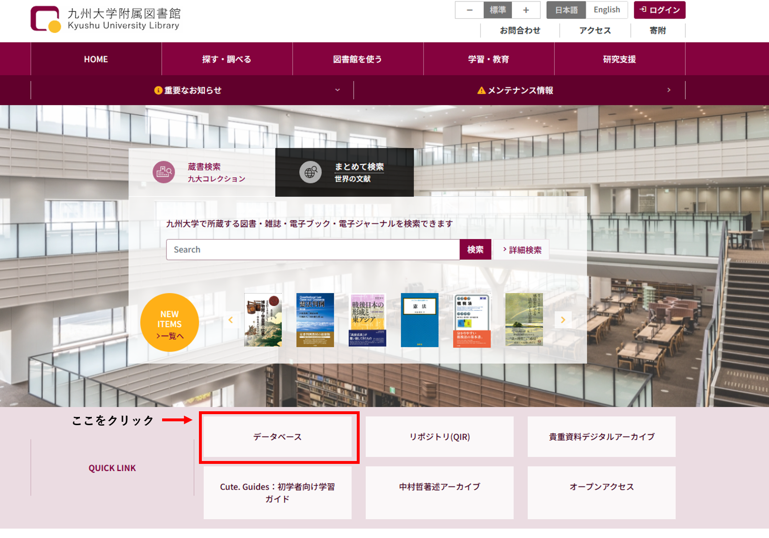Select the 標準 text size option
This screenshot has height=538, width=769.
[497, 10]
